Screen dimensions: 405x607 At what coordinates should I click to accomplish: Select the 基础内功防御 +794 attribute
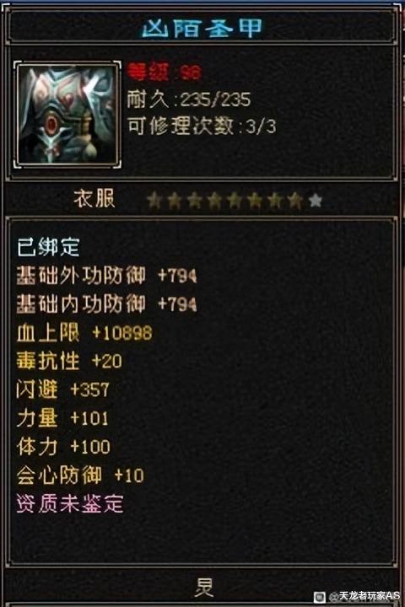pos(106,303)
